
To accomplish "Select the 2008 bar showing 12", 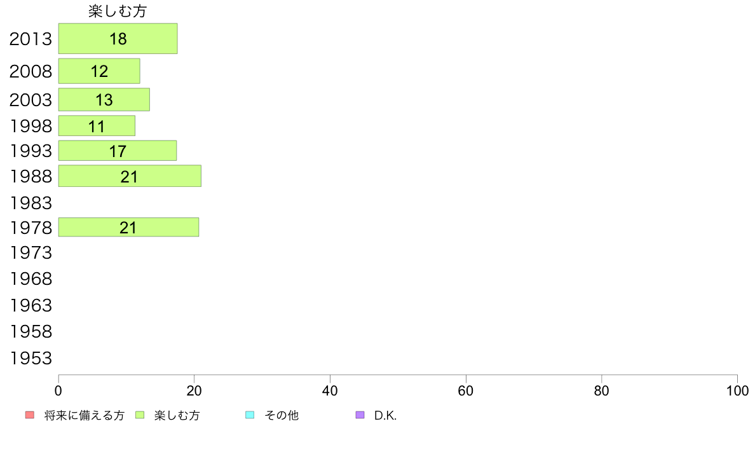I will (99, 71).
